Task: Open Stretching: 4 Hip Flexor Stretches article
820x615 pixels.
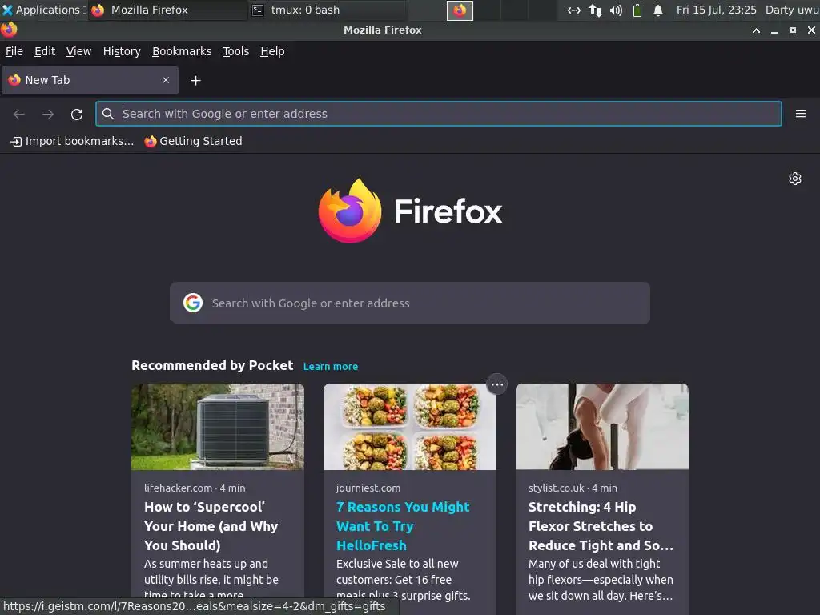Action: (x=601, y=526)
